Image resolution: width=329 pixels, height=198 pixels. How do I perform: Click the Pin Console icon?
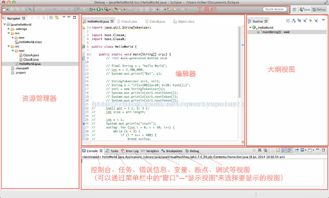[297, 150]
